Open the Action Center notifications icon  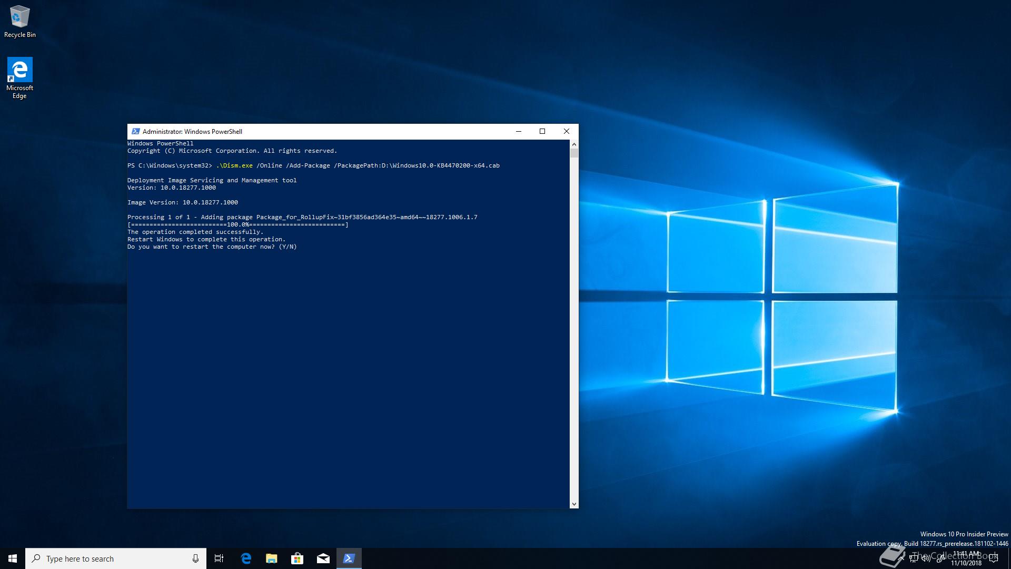pyautogui.click(x=994, y=558)
